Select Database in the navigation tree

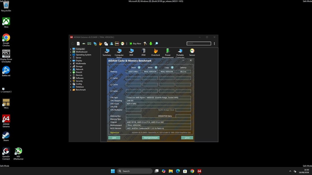click(80, 87)
